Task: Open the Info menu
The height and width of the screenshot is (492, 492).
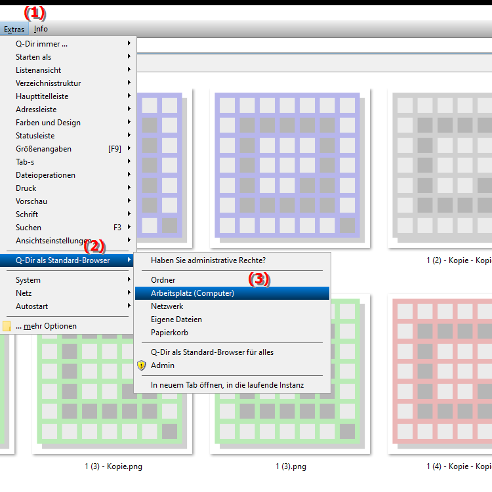Action: [x=41, y=29]
